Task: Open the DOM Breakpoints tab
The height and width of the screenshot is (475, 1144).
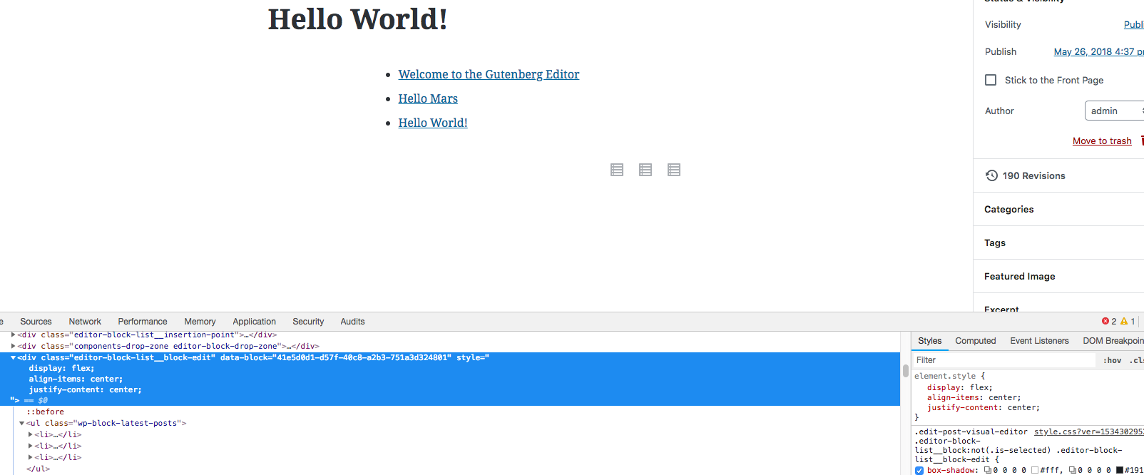Action: click(x=1113, y=341)
